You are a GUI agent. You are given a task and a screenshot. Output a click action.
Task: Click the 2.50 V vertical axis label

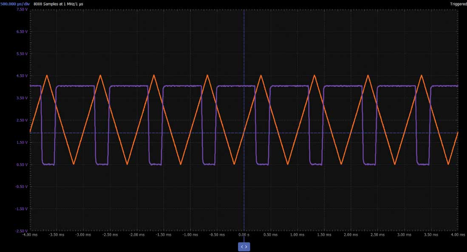click(x=22, y=120)
